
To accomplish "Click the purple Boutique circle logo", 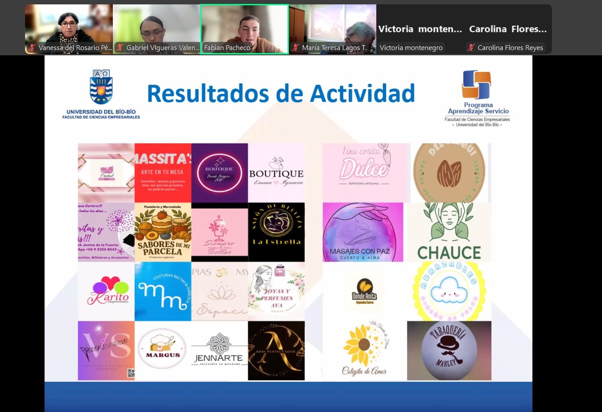I will tap(220, 173).
